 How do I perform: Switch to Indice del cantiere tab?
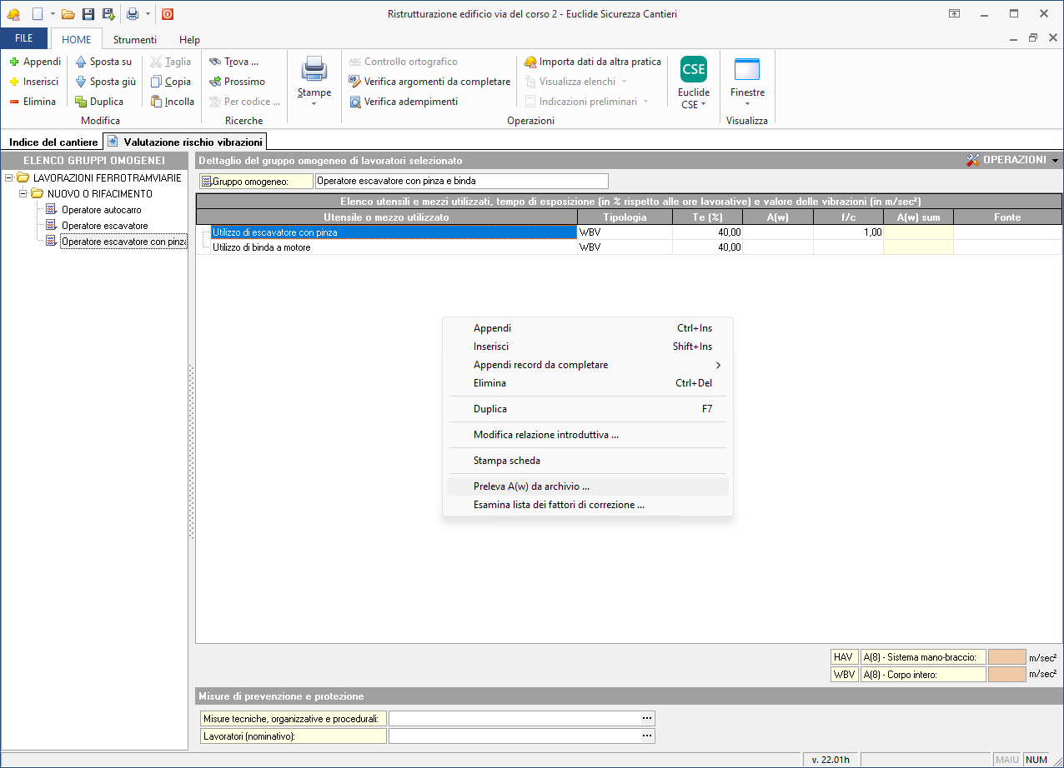53,142
